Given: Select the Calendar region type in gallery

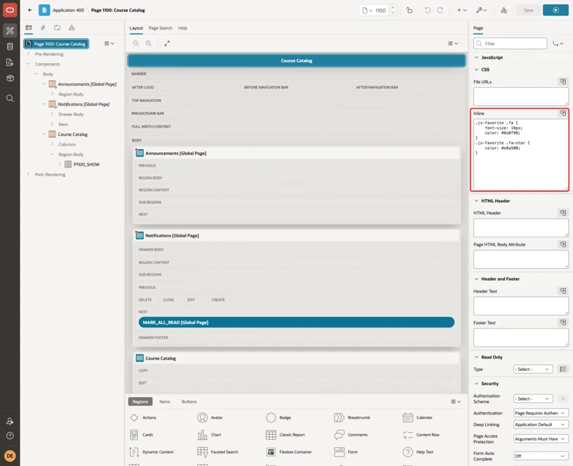Looking at the screenshot, I should click(x=417, y=417).
